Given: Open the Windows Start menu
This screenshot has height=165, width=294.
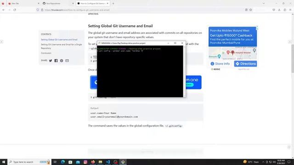Looking at the screenshot, I should click(x=4, y=162).
